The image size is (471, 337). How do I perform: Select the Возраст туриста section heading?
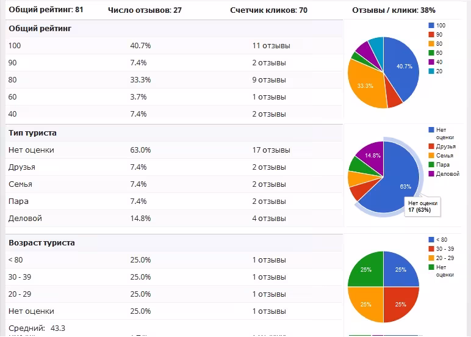tap(41, 242)
